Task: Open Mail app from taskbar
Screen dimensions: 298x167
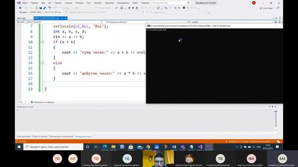Action: click(140, 147)
